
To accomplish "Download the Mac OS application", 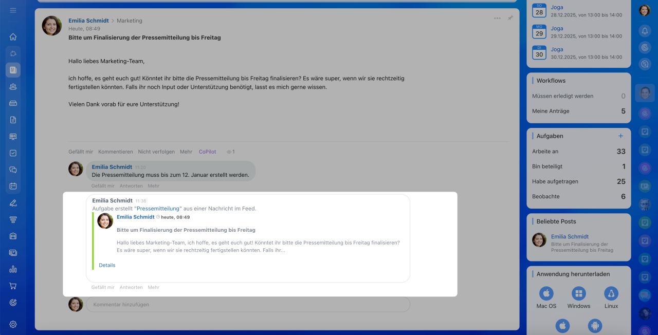I will 546,294.
